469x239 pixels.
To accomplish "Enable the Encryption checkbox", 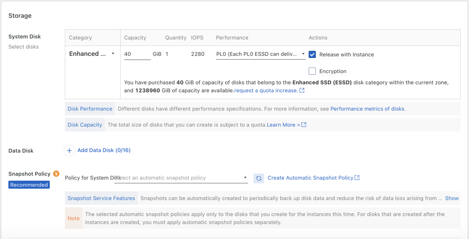I will (x=312, y=71).
